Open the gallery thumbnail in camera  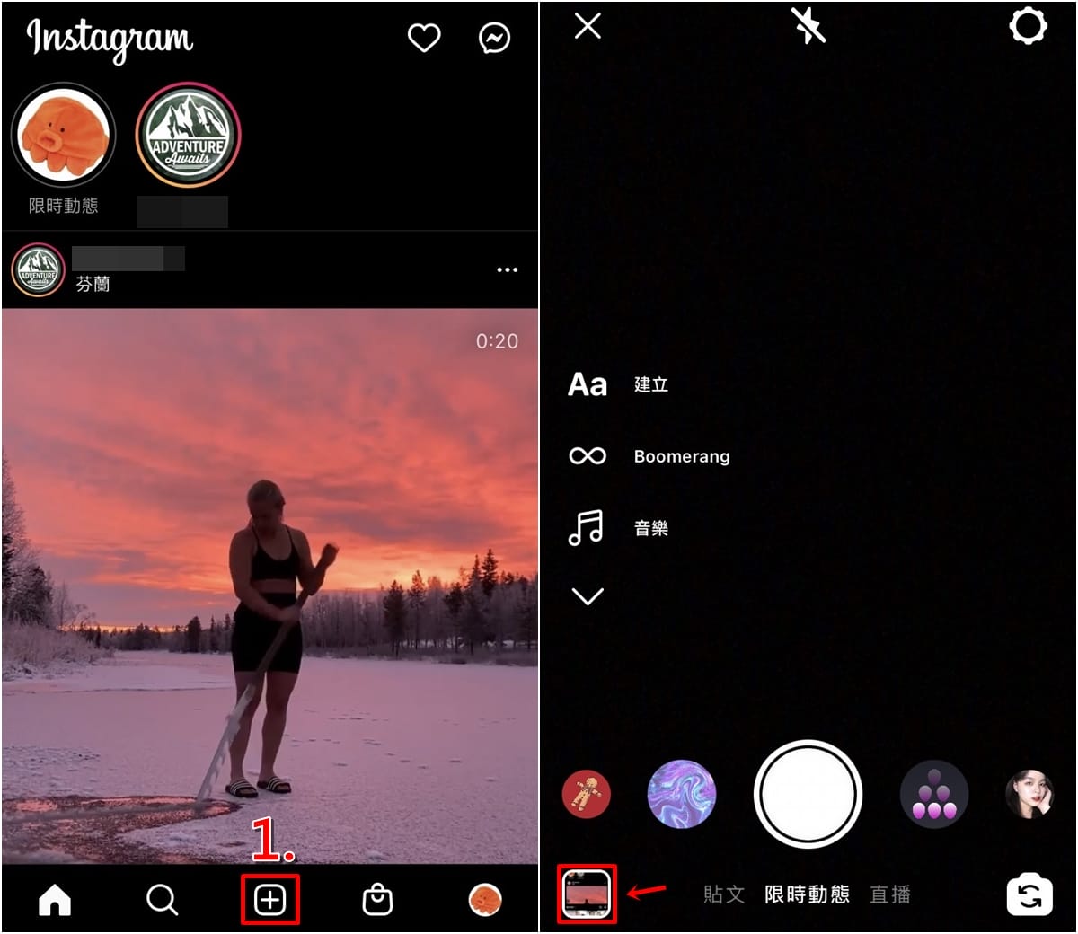click(587, 894)
